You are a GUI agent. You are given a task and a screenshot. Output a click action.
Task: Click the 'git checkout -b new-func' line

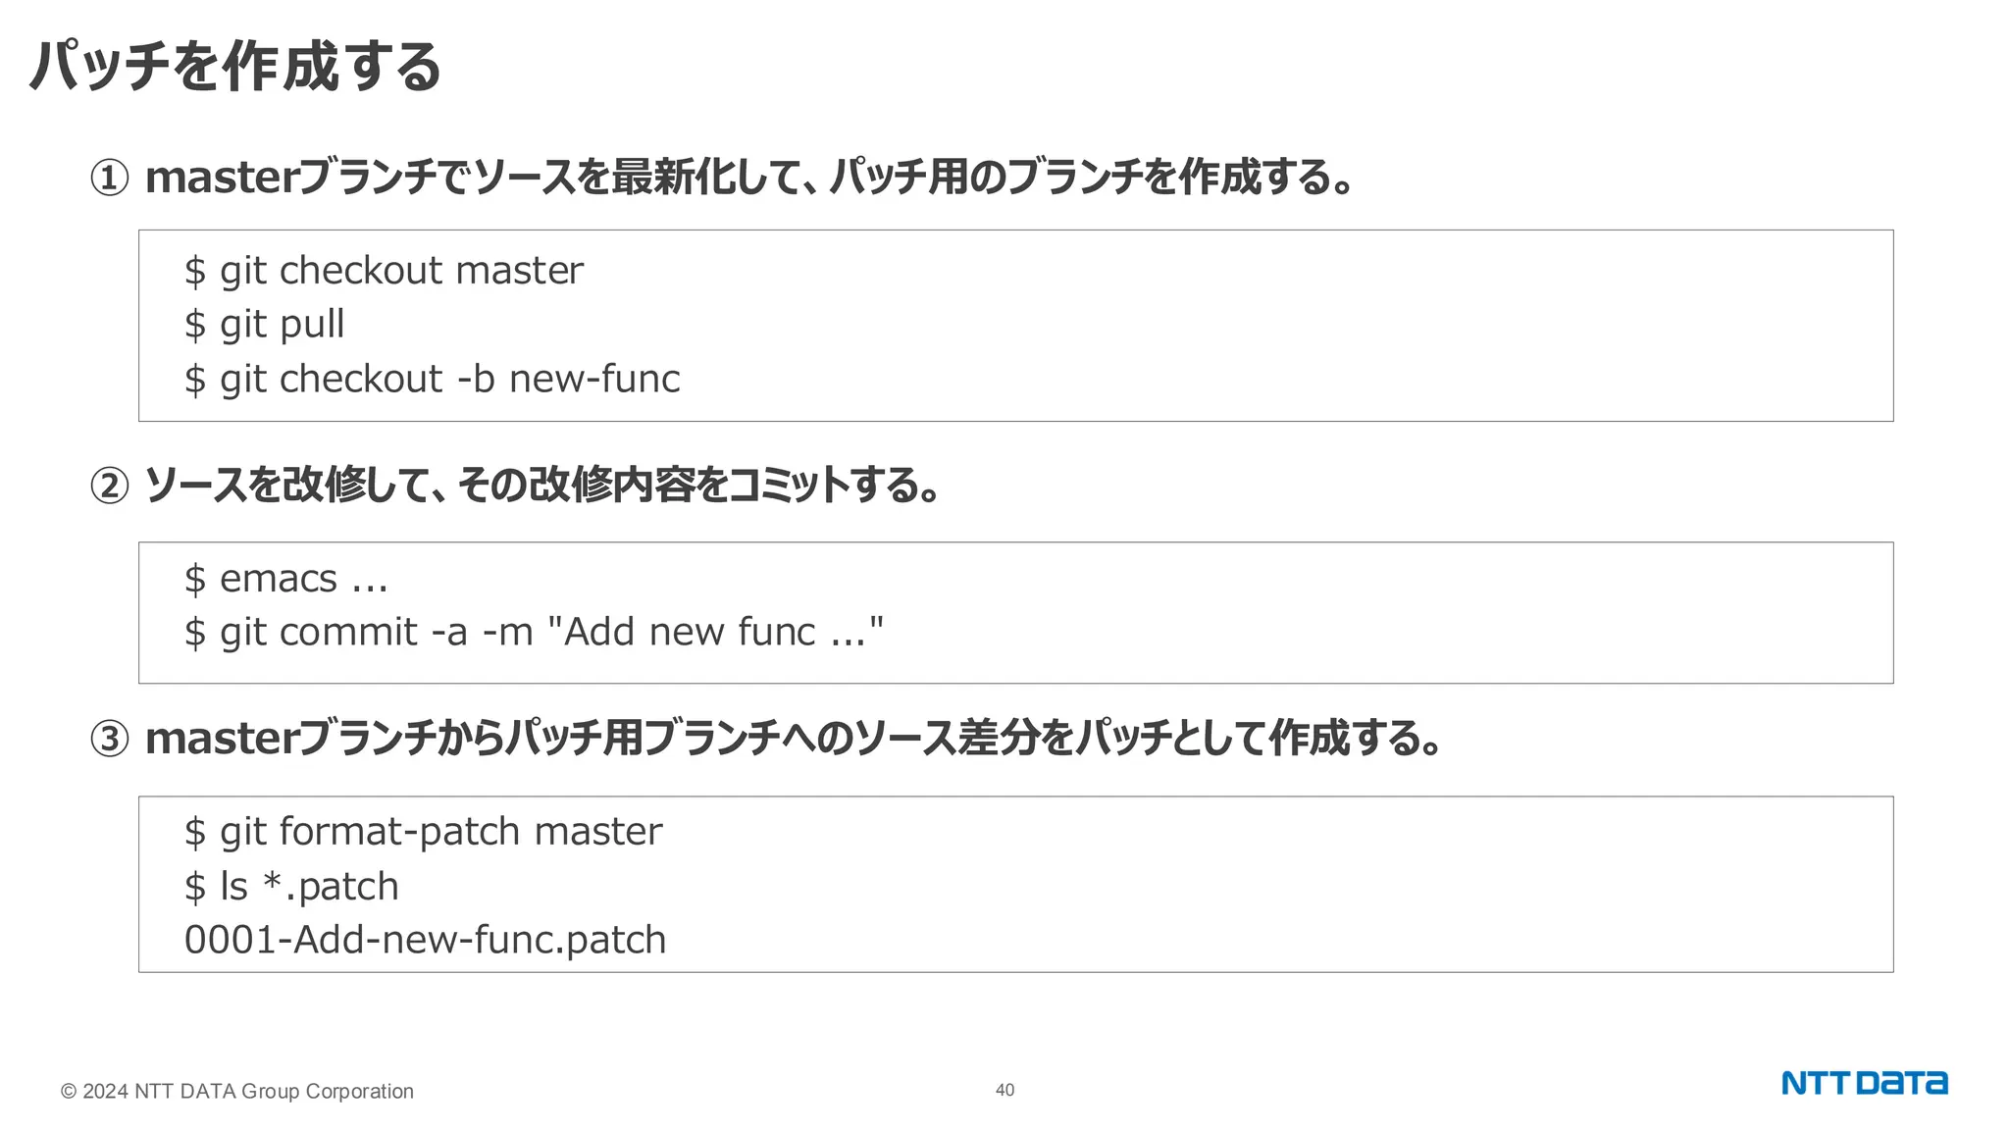[432, 379]
